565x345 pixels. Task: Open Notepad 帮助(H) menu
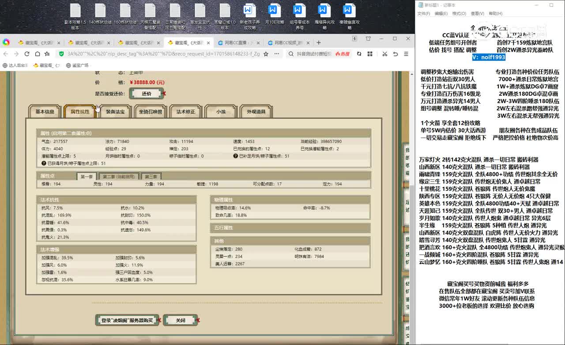[x=495, y=14]
